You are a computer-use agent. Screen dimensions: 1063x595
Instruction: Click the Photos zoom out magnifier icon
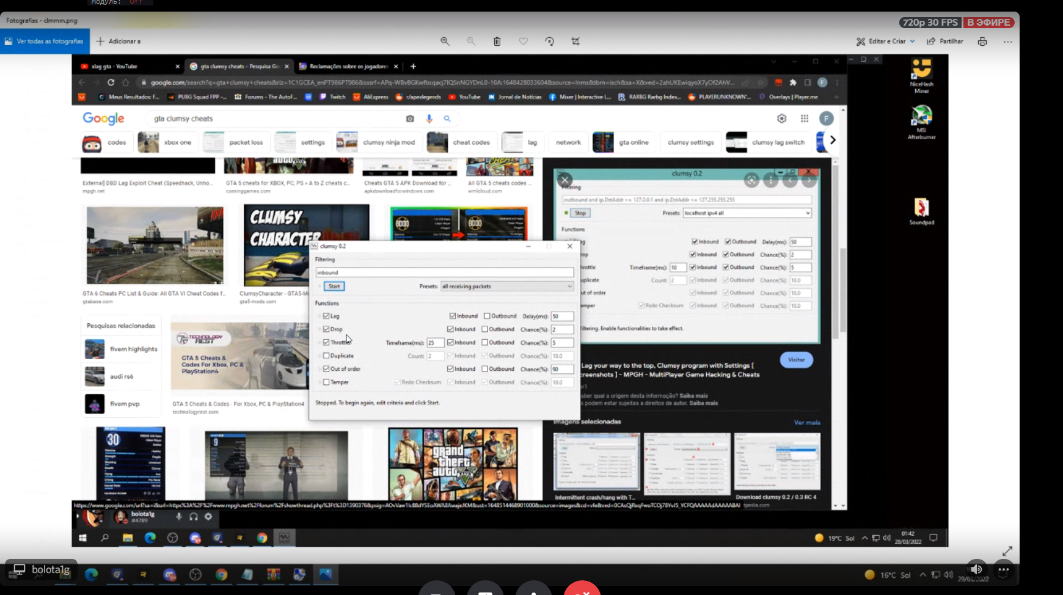pyautogui.click(x=471, y=42)
